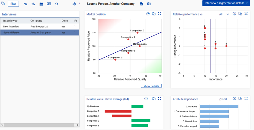Expand the Market position chart to fullscreen
The image size is (254, 130).
160,14
